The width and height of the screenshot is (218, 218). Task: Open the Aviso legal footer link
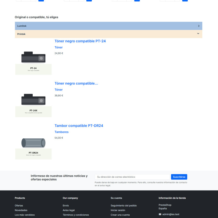tap(69, 210)
